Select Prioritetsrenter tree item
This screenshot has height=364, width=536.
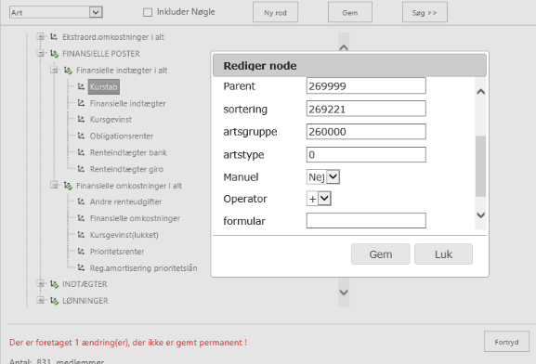click(117, 252)
